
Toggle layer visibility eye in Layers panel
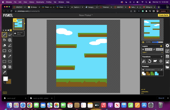[161, 46]
